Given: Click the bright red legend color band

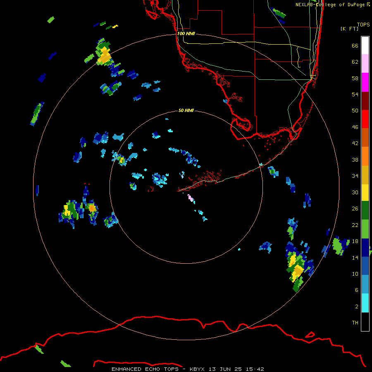Looking at the screenshot, I should pyautogui.click(x=365, y=119).
